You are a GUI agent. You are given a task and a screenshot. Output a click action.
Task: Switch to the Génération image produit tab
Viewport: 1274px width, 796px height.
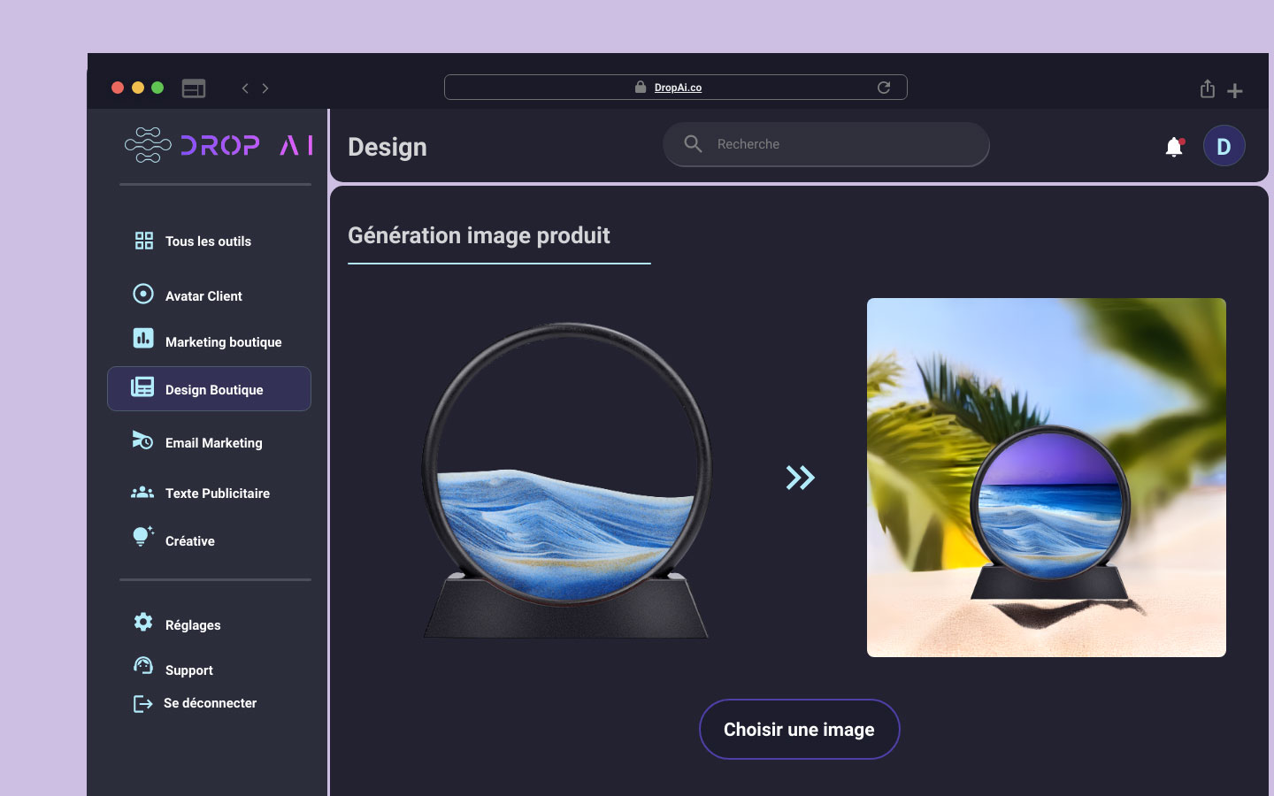pyautogui.click(x=480, y=235)
